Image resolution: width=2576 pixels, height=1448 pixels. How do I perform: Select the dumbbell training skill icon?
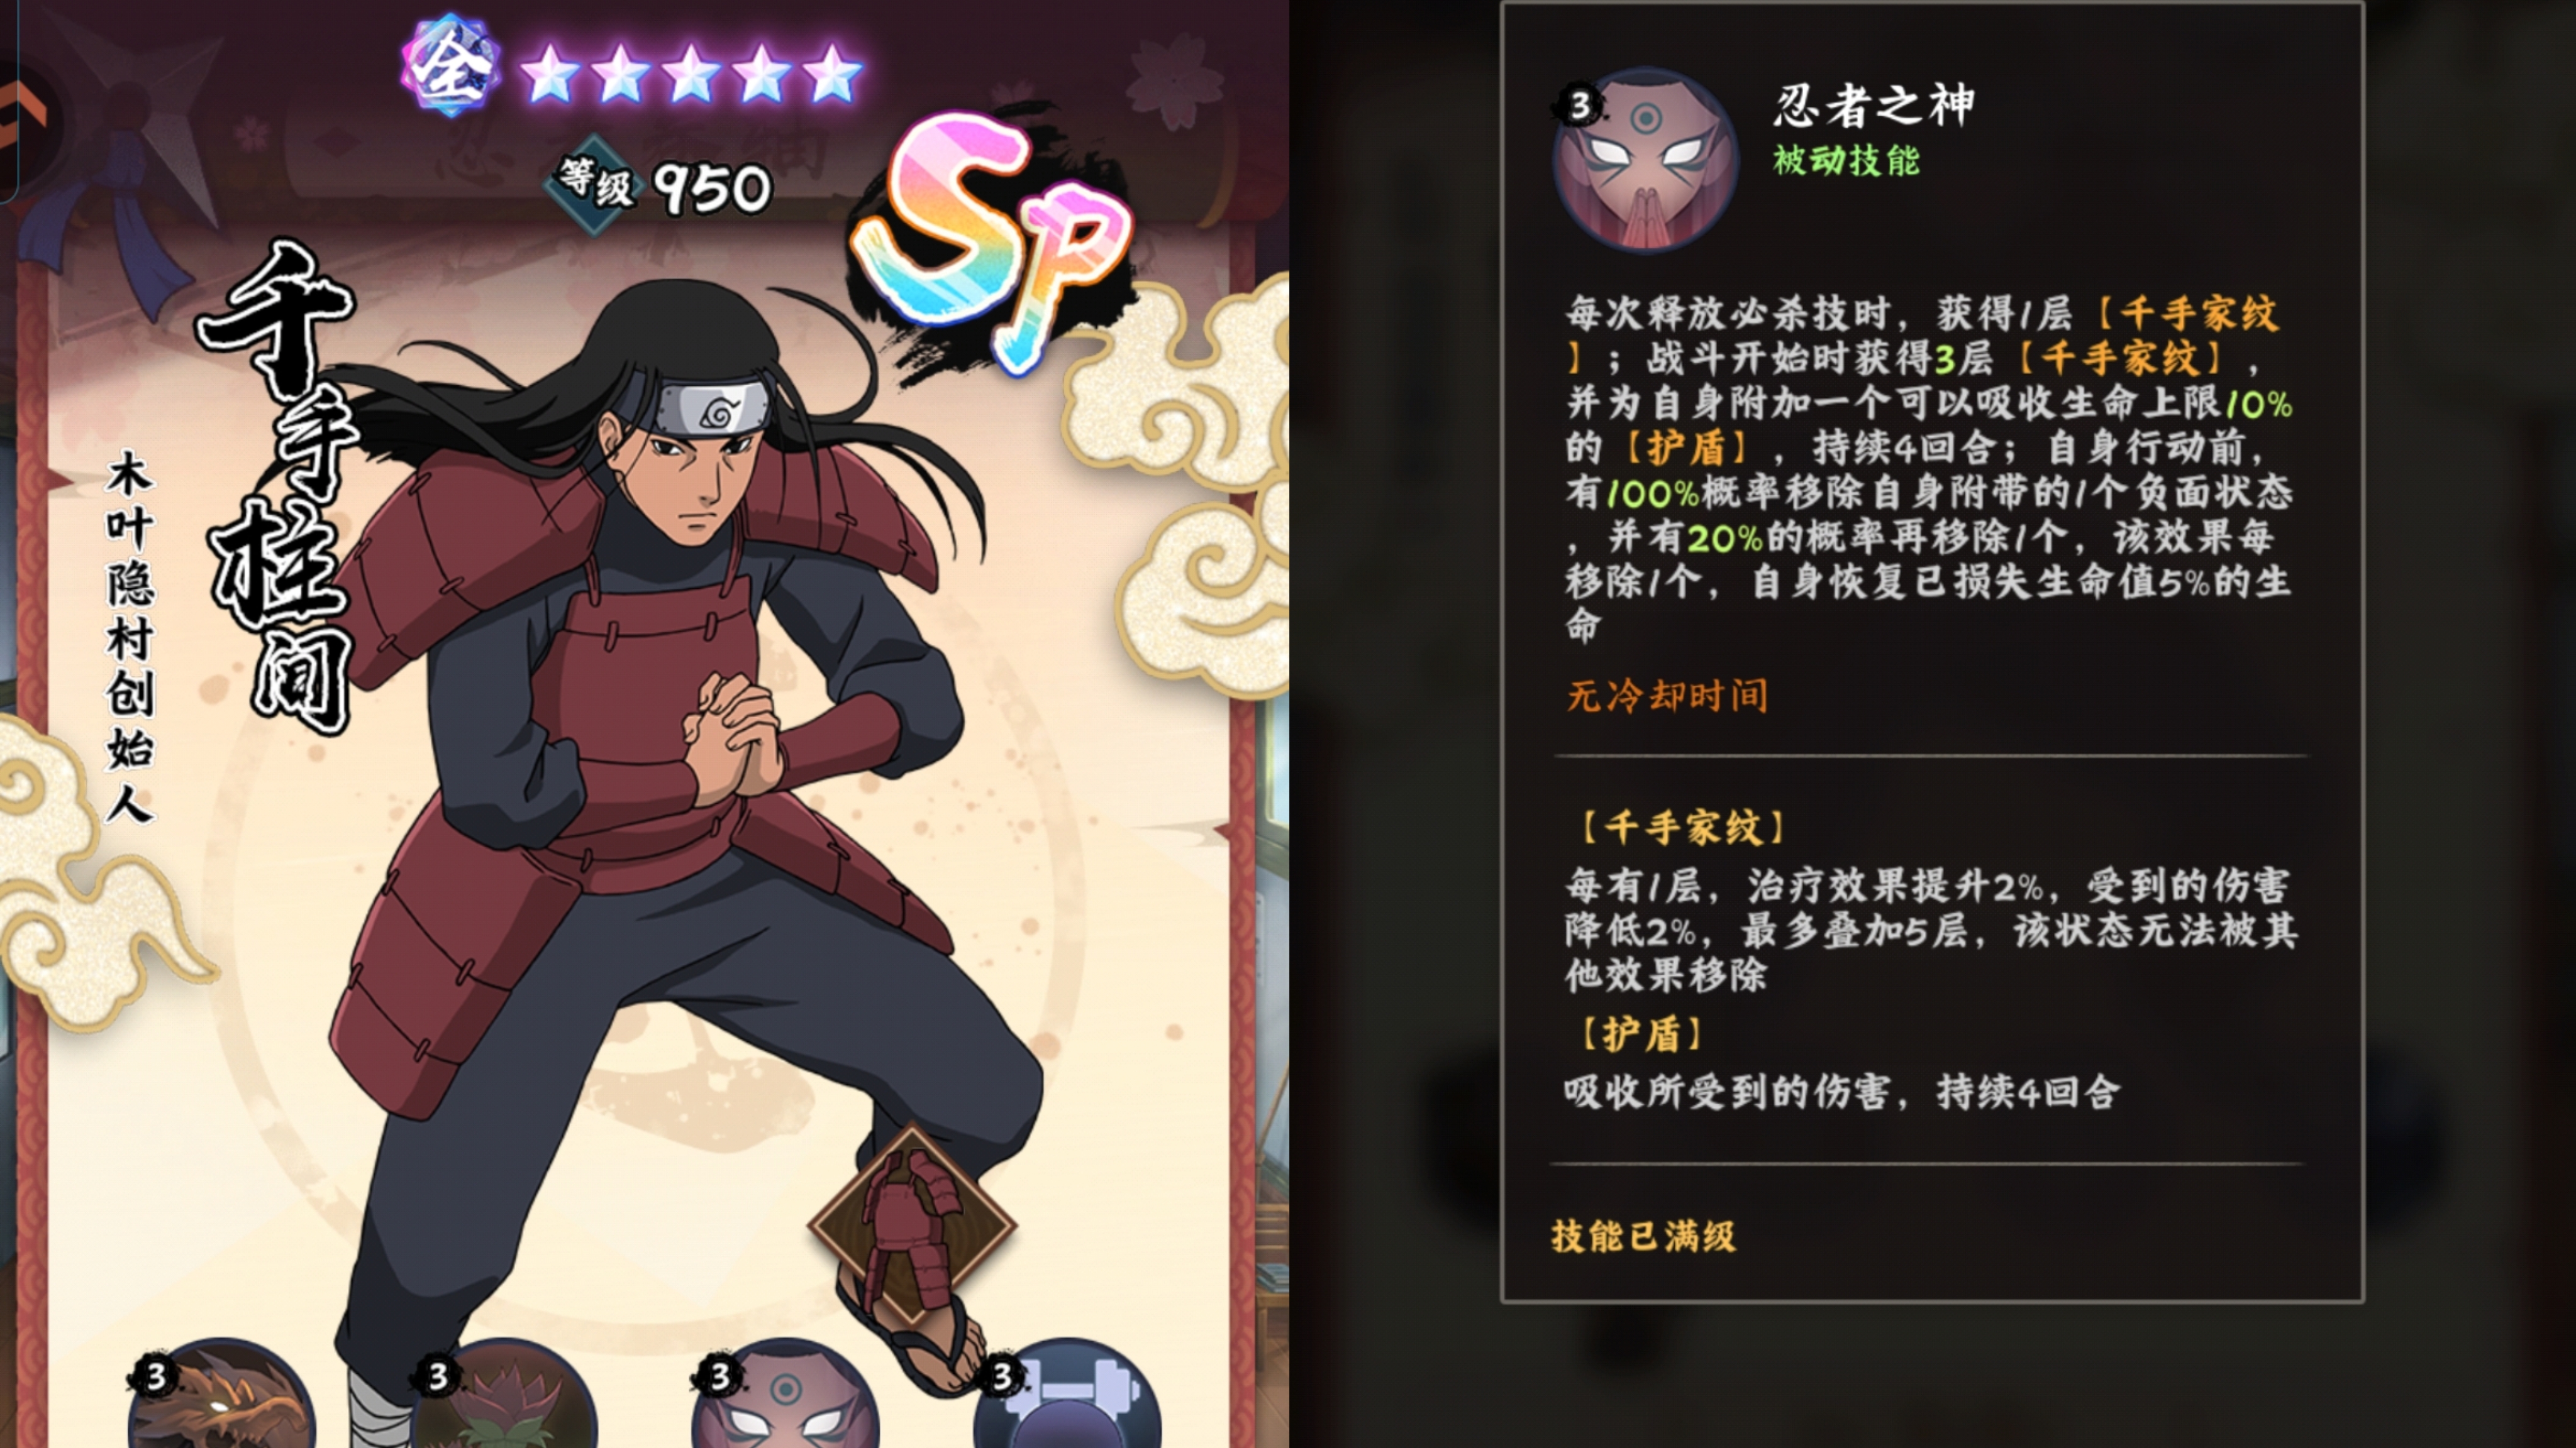[1068, 1397]
